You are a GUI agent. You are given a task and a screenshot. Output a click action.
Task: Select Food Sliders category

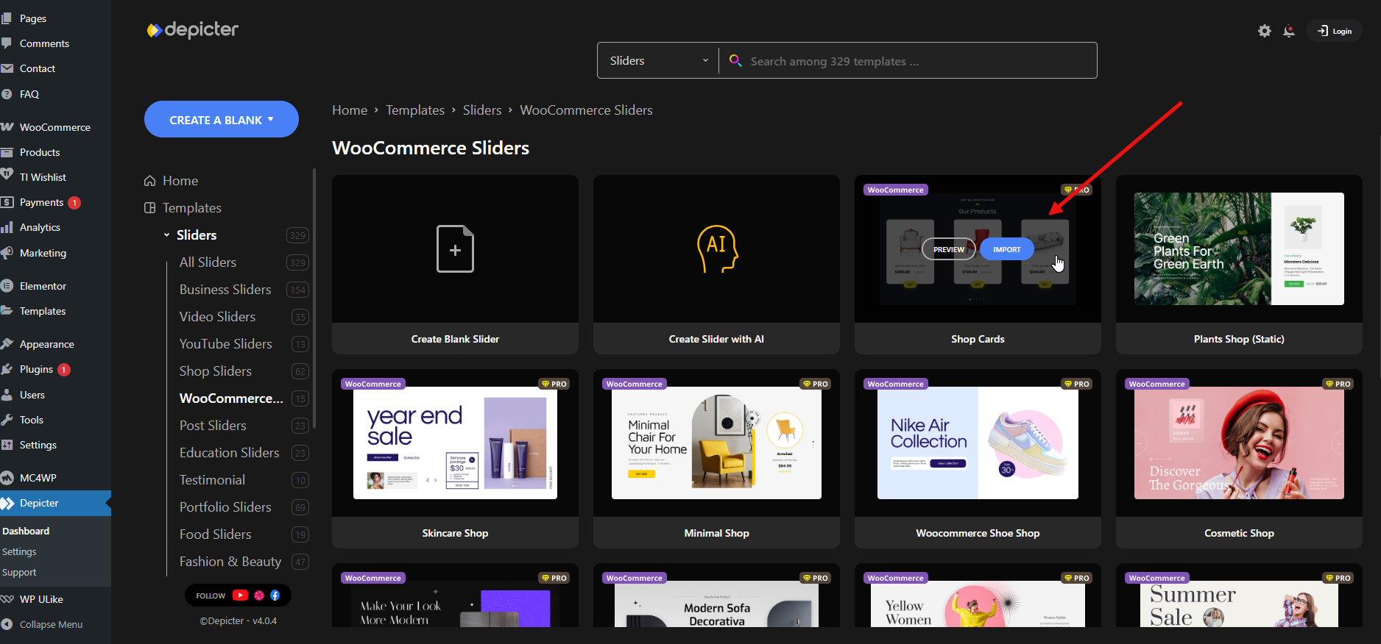click(215, 534)
